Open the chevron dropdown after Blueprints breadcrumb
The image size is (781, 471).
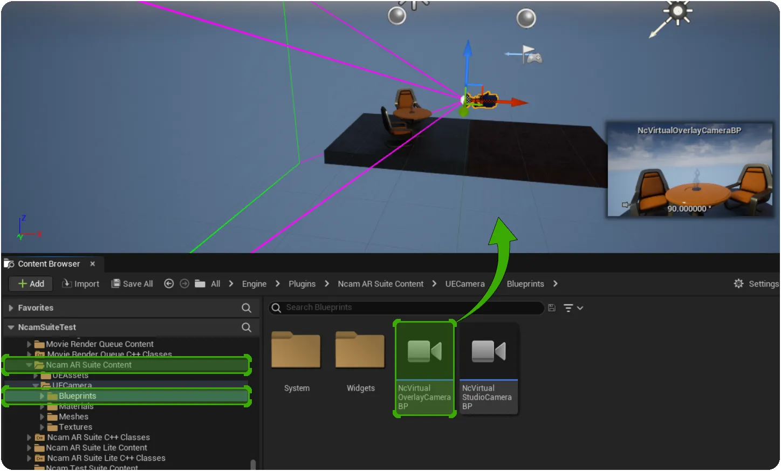pyautogui.click(x=556, y=284)
